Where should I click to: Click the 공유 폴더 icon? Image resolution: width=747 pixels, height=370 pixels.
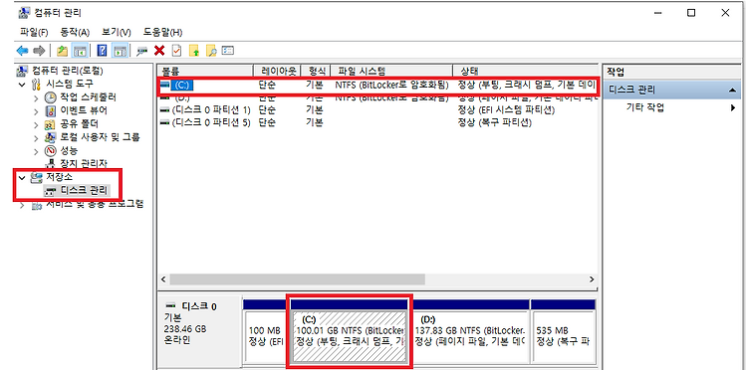pyautogui.click(x=51, y=124)
